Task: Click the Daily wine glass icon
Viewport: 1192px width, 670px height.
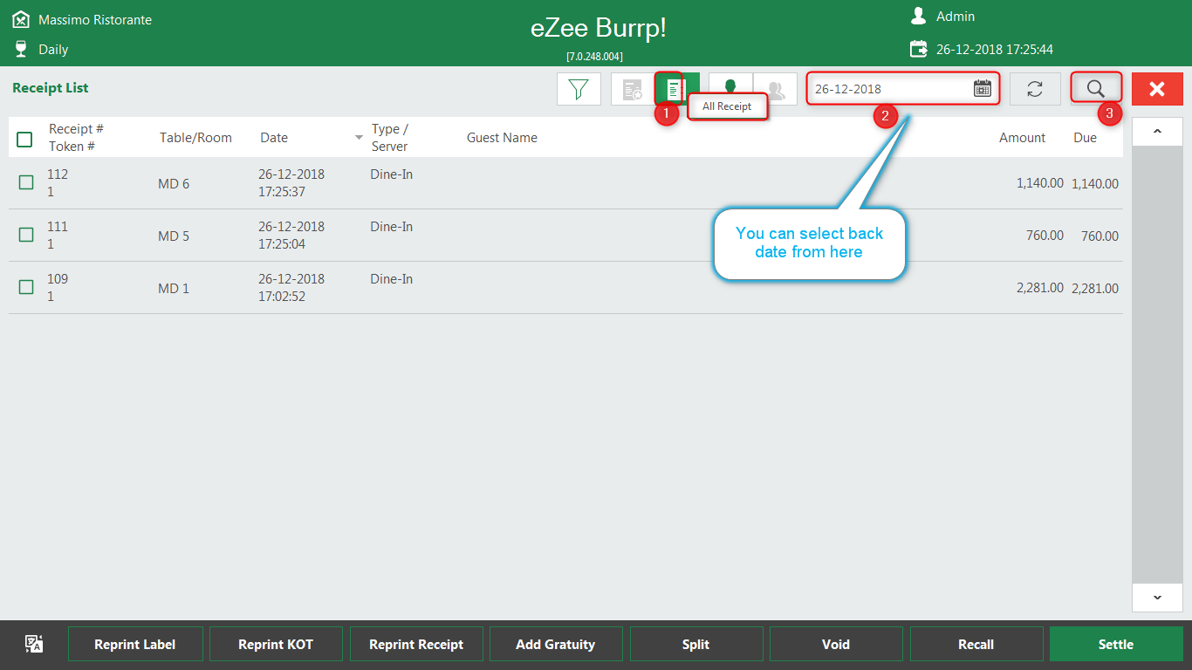Action: coord(21,49)
